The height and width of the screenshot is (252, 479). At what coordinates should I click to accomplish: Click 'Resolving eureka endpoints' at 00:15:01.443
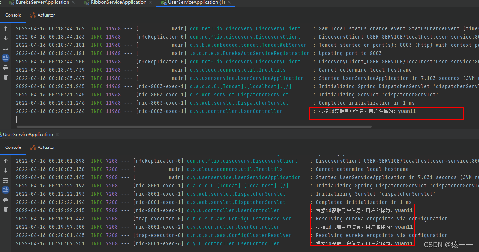click(x=382, y=219)
